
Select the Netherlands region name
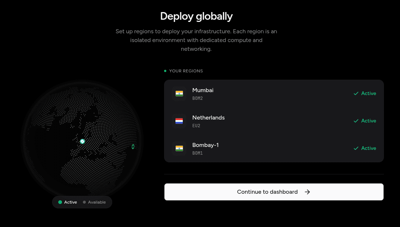click(208, 118)
